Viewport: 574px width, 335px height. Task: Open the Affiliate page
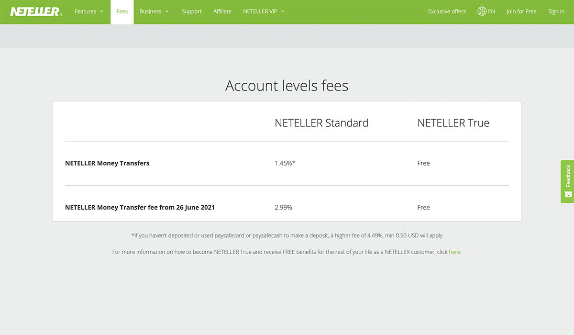(x=222, y=11)
